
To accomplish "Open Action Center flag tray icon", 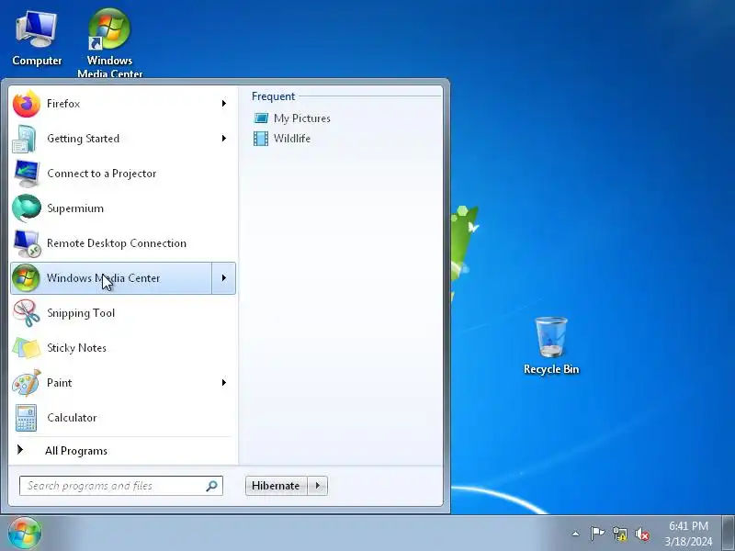I will point(597,534).
